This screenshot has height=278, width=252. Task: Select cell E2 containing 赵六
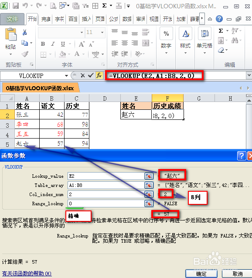(136, 115)
